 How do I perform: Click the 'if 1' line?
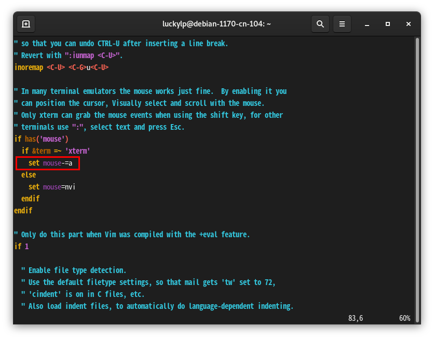(x=22, y=246)
